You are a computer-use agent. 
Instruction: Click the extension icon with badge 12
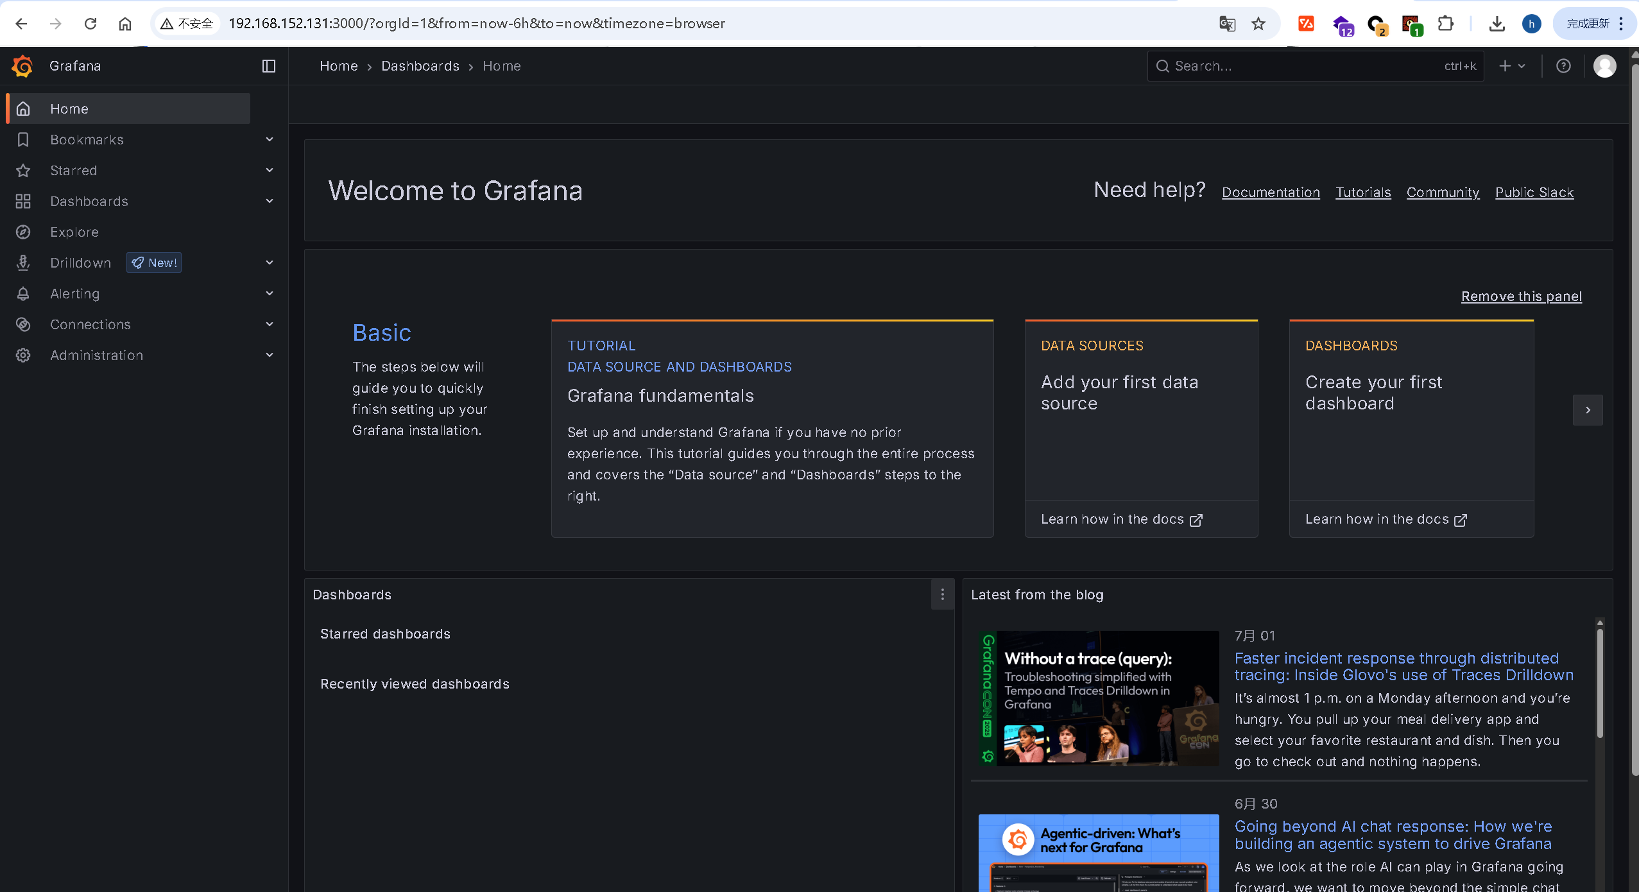click(x=1342, y=26)
